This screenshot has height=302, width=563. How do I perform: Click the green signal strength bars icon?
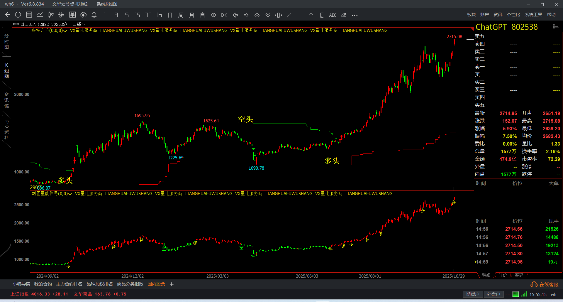(524, 294)
